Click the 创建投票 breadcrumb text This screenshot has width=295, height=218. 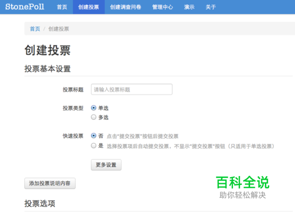click(x=58, y=29)
